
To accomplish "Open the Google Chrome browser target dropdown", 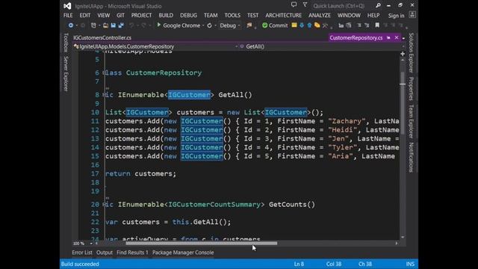I will [x=203, y=25].
